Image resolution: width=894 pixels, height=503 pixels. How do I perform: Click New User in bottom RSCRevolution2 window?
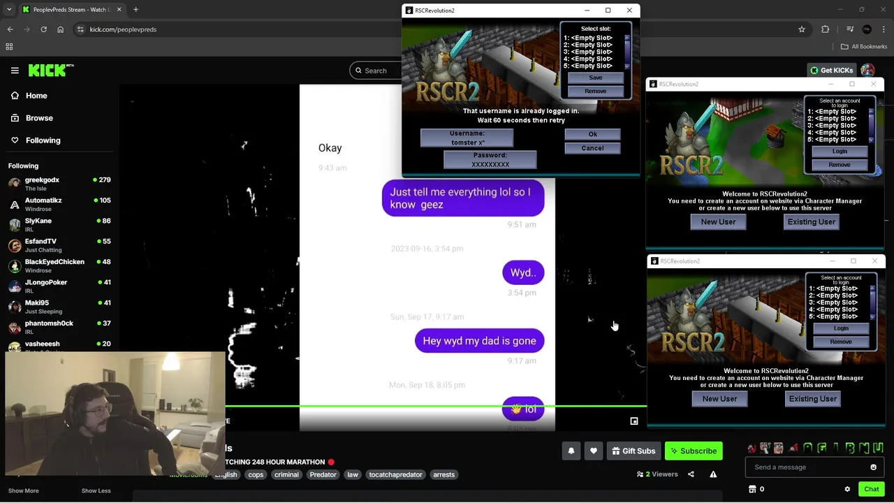pos(719,399)
